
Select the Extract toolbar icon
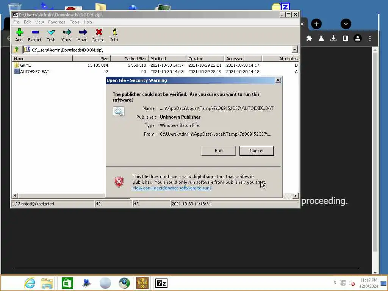click(x=34, y=35)
